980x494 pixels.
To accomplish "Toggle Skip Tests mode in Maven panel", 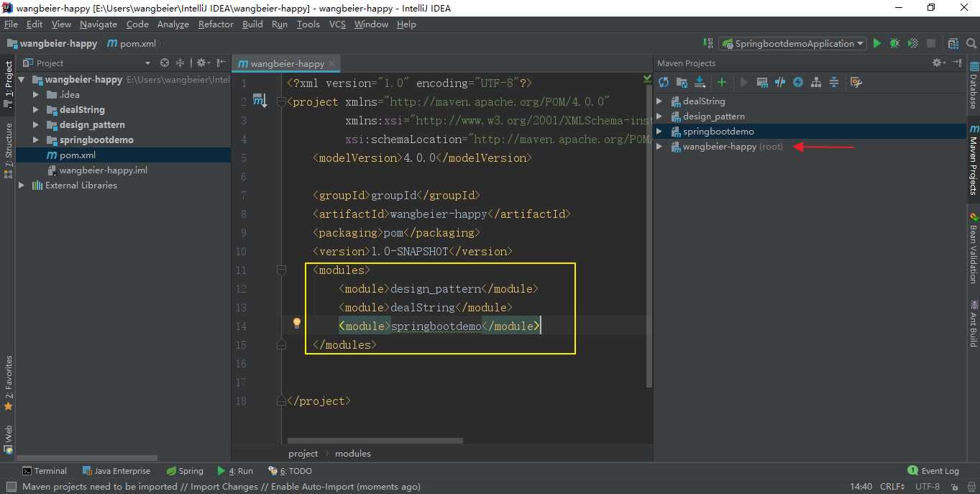I will (798, 83).
